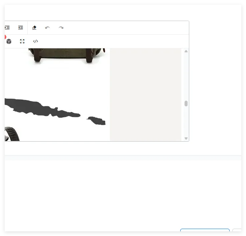Click the editor scrollbar up arrow
Screen dimensions: 246x236
[x=186, y=51]
